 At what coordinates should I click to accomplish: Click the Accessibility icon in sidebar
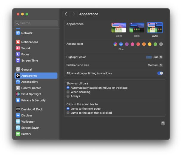pyautogui.click(x=18, y=82)
